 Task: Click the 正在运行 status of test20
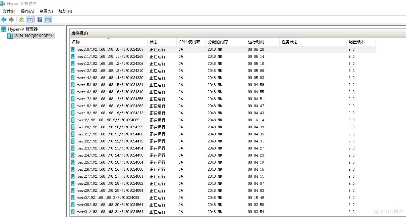coord(157,127)
